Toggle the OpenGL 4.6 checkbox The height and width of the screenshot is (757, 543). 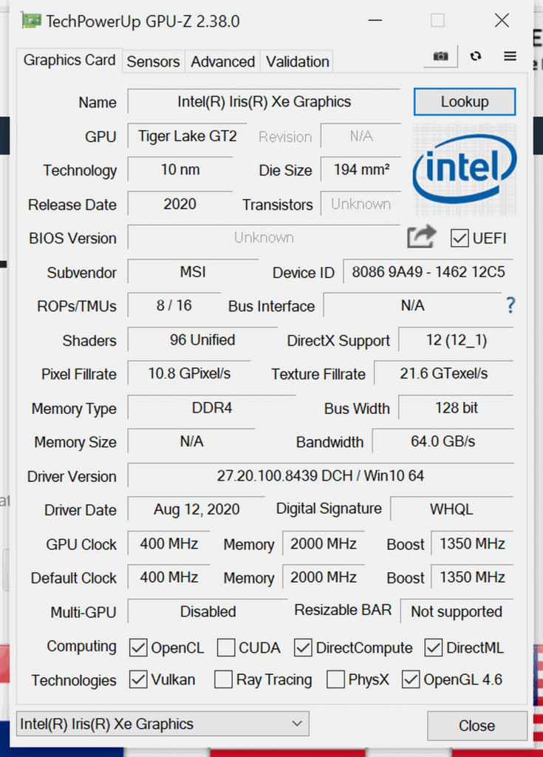[411, 679]
